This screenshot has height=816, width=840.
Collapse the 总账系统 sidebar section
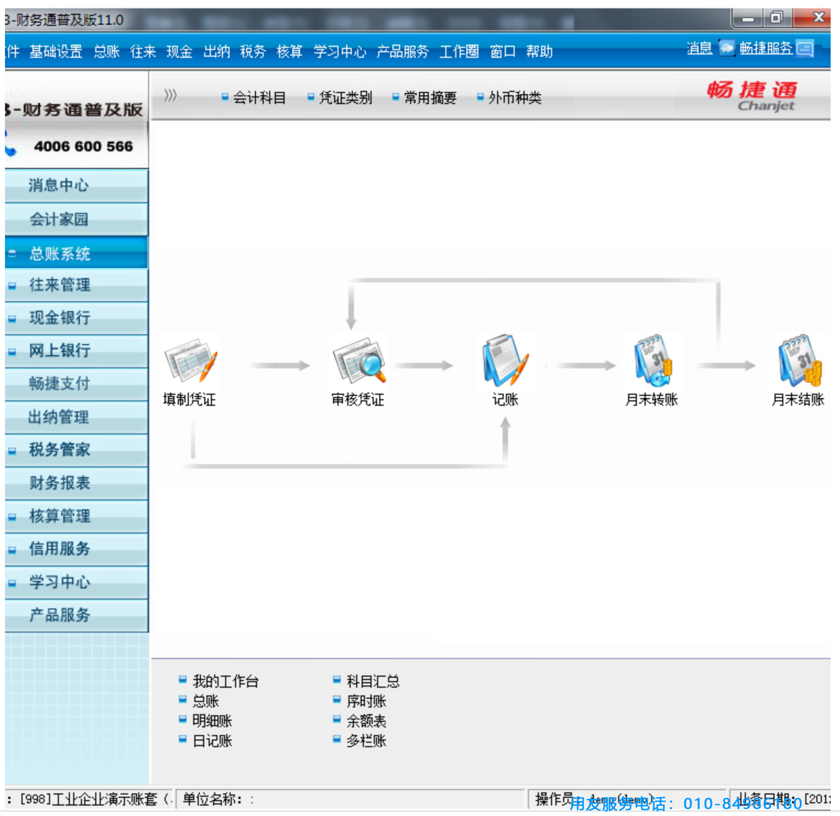coord(12,254)
